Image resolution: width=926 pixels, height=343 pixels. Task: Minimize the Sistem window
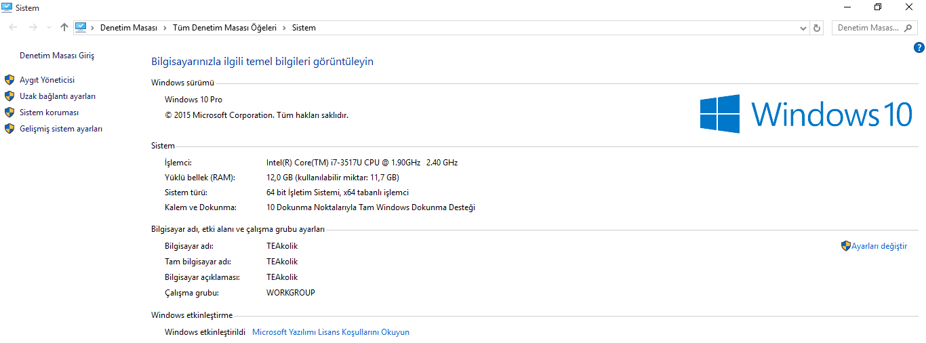(847, 7)
